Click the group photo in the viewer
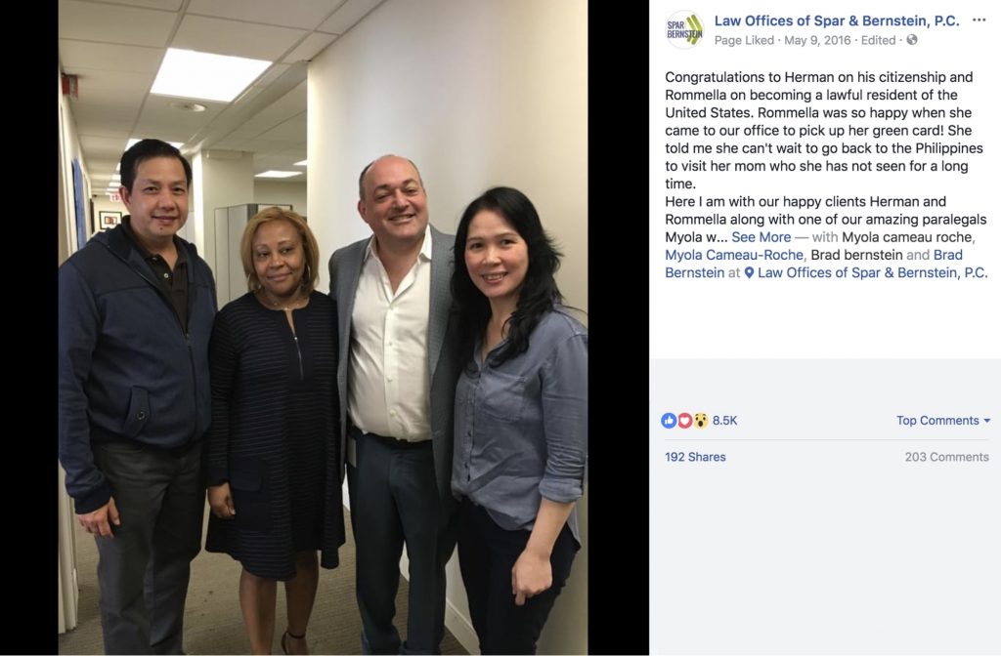1001x656 pixels. point(323,328)
